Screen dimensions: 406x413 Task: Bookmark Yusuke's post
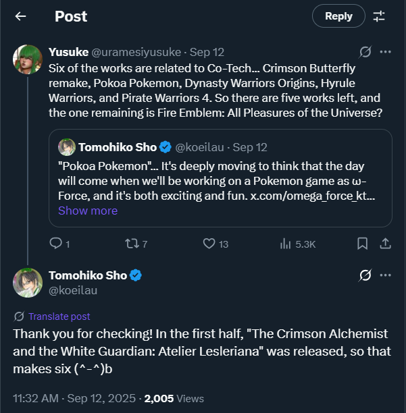pos(362,244)
